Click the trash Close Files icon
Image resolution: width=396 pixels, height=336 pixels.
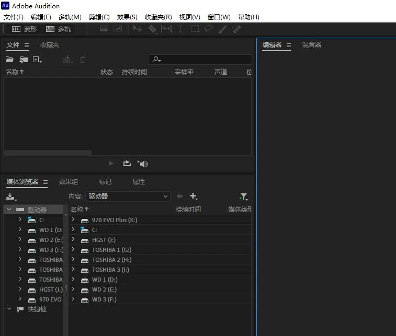tap(83, 60)
